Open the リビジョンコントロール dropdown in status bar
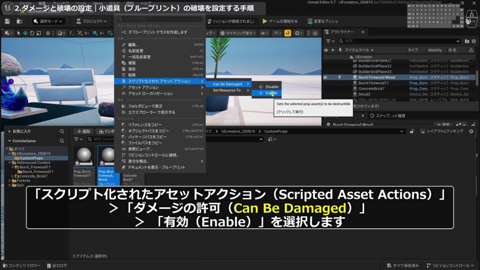The width and height of the screenshot is (480, 270). coord(450,265)
